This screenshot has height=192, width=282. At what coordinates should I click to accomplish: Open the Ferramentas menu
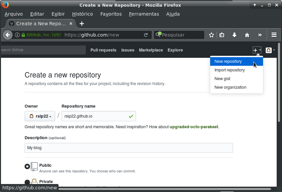[x=144, y=14]
